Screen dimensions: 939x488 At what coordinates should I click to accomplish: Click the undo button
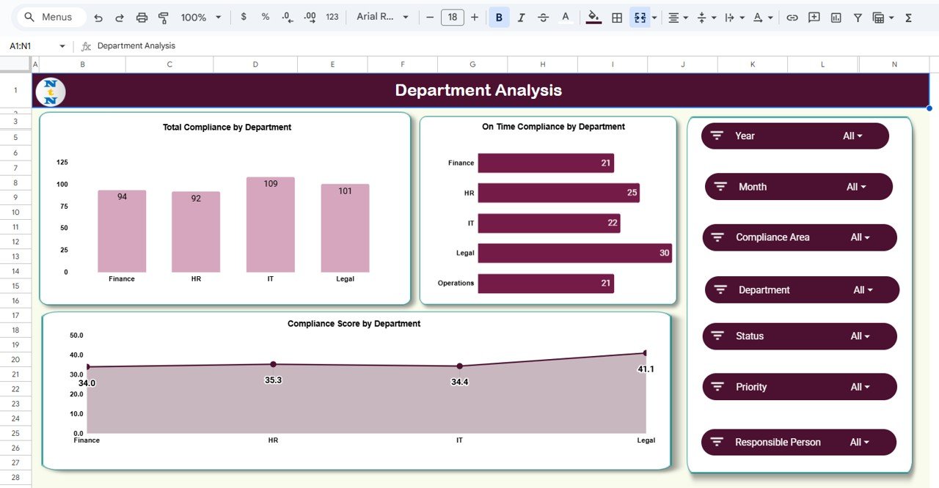tap(98, 17)
